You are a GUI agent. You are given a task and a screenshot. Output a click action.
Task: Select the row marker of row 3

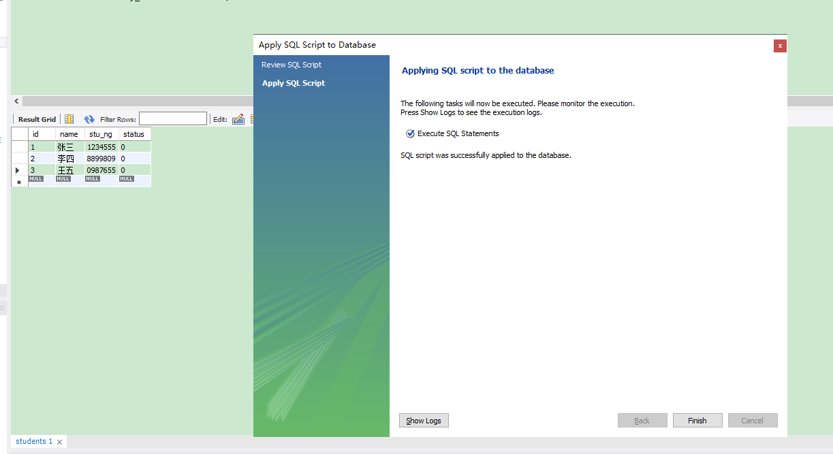point(20,170)
